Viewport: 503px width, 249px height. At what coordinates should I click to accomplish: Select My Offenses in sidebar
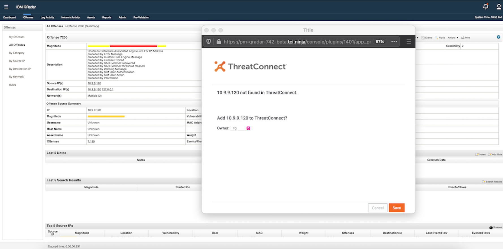pyautogui.click(x=17, y=37)
